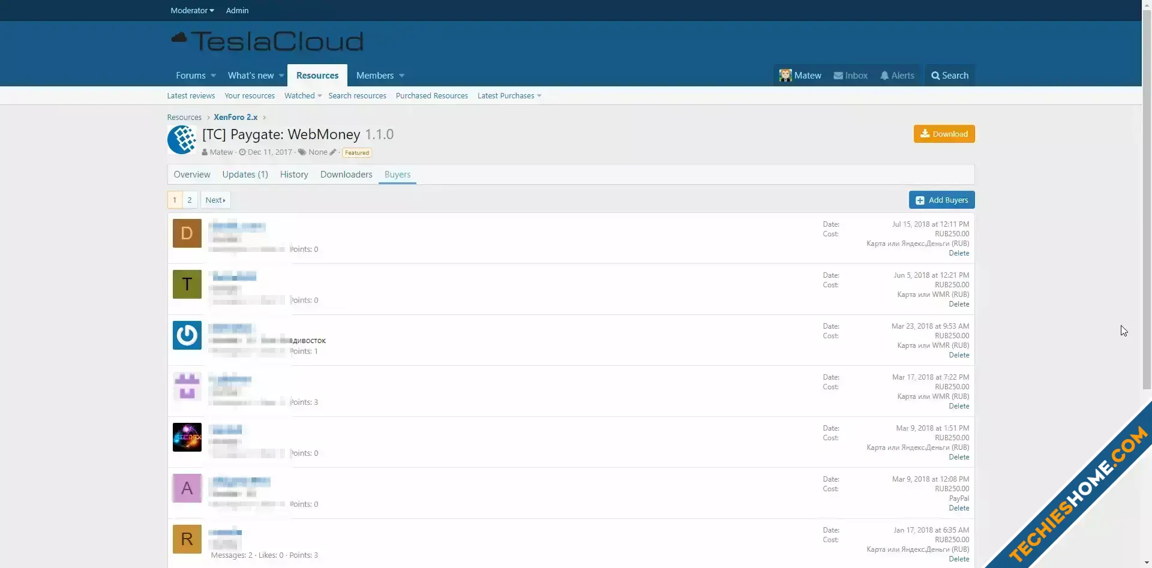
Task: Delete the Mar 17, 2018 purchase
Action: coord(959,406)
